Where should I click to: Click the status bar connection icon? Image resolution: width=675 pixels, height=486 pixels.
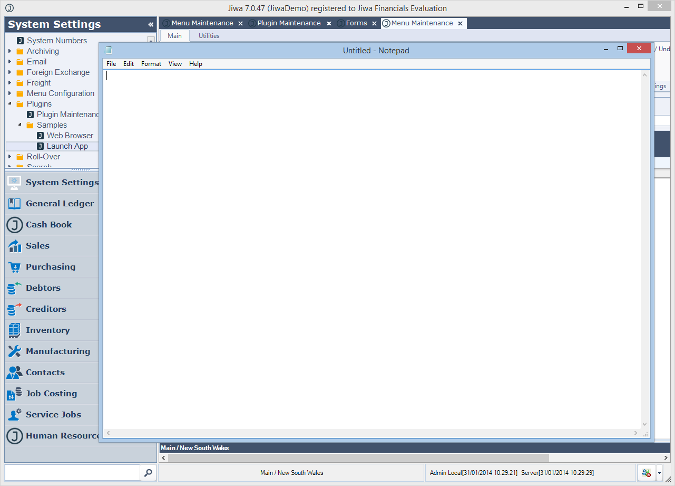(646, 473)
